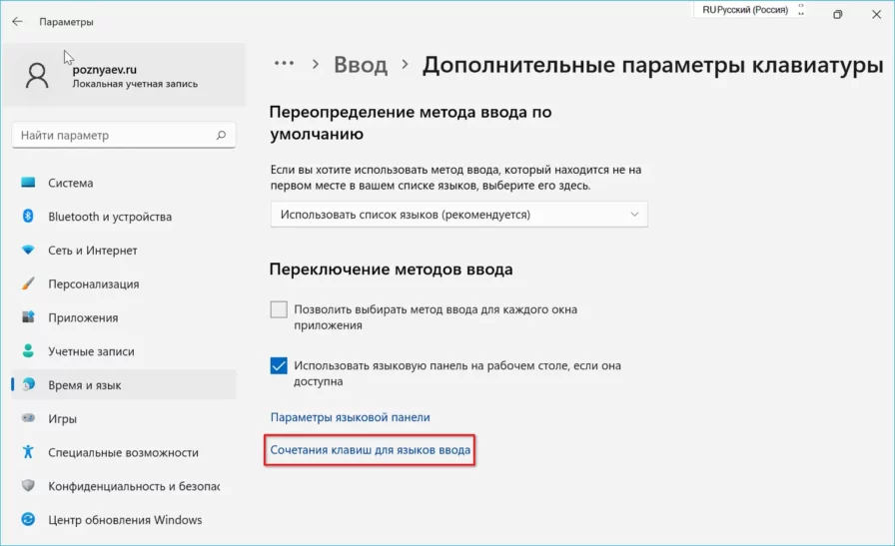Open Сеть и Интернет section
This screenshot has width=895, height=546.
[x=123, y=250]
